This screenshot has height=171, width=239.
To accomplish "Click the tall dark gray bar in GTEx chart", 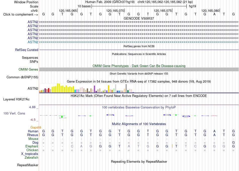I will pos(126,88).
